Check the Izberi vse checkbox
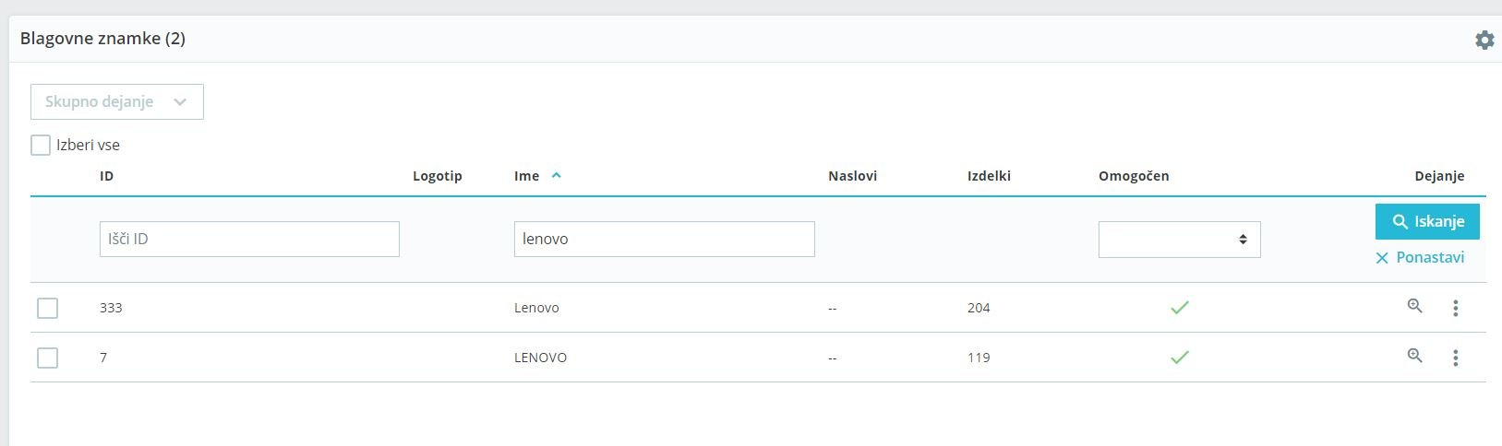This screenshot has height=446, width=1502. pyautogui.click(x=41, y=145)
